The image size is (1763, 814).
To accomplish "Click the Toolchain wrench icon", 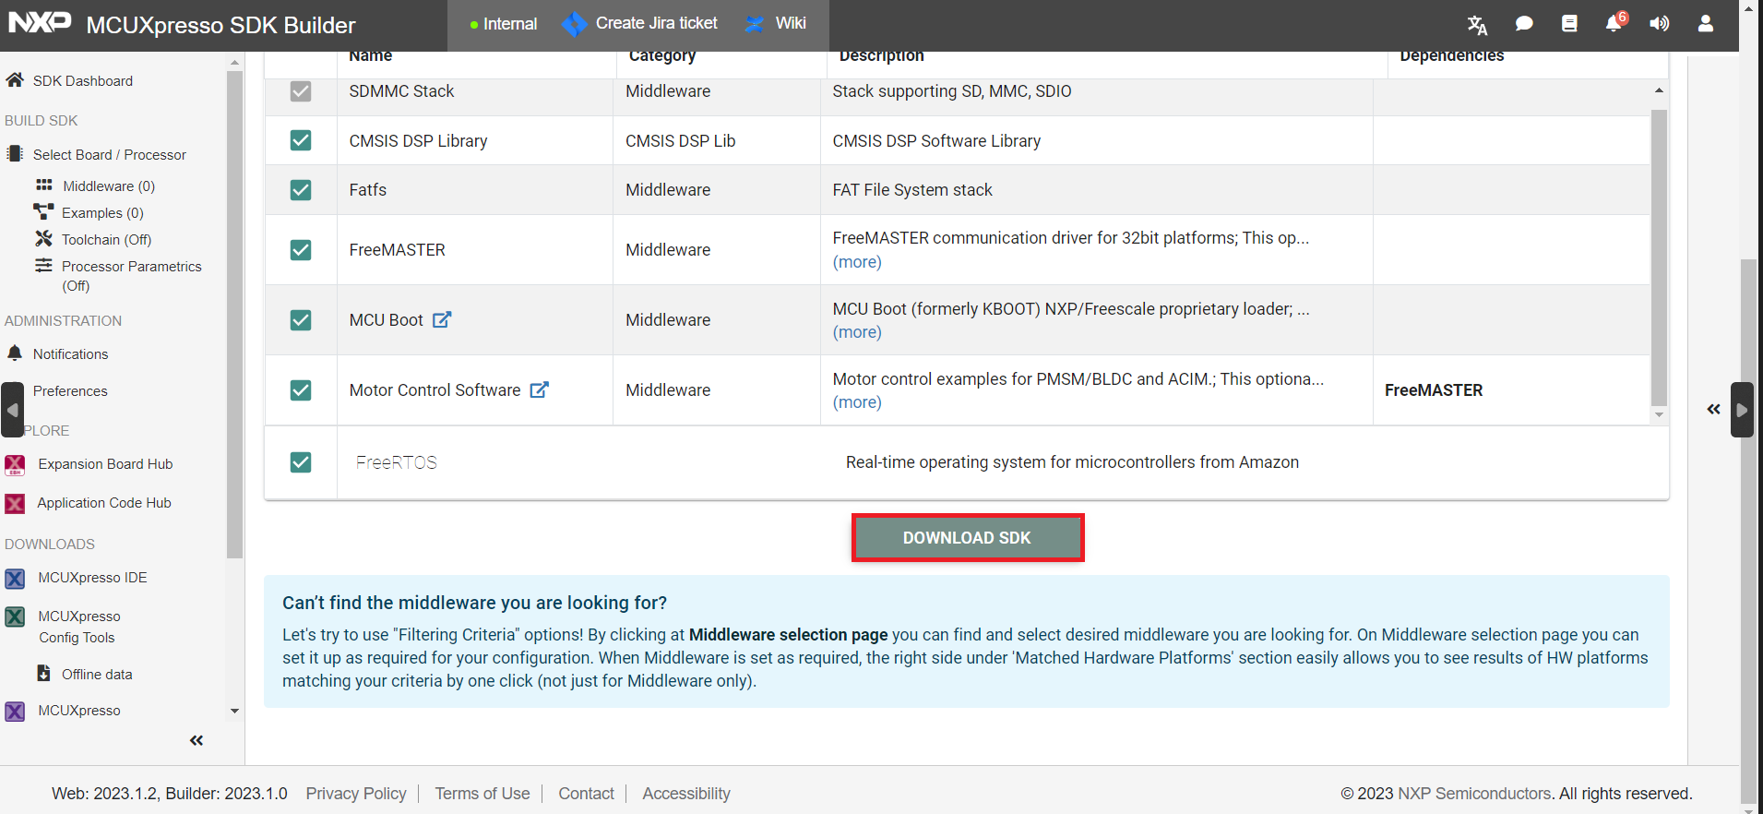I will click(x=43, y=239).
